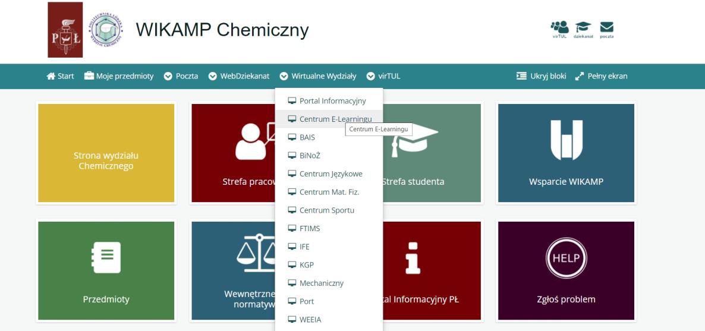Screen dimensions: 705x331
Task: Open Moje przedmioty link
Action: point(119,76)
